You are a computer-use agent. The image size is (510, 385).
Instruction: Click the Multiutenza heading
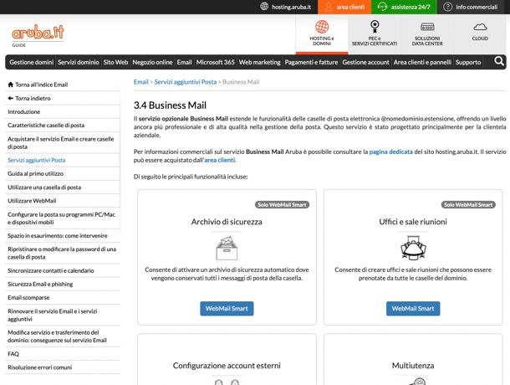[x=413, y=366]
